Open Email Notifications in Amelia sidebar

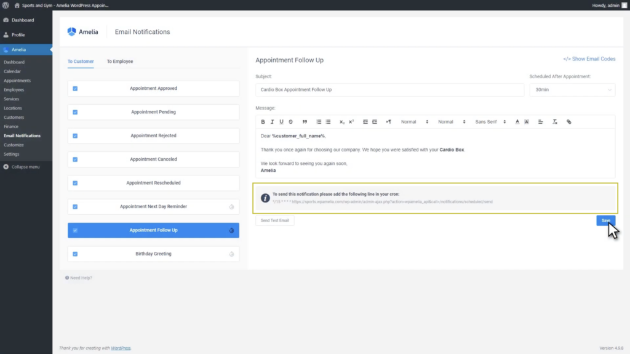(x=22, y=135)
